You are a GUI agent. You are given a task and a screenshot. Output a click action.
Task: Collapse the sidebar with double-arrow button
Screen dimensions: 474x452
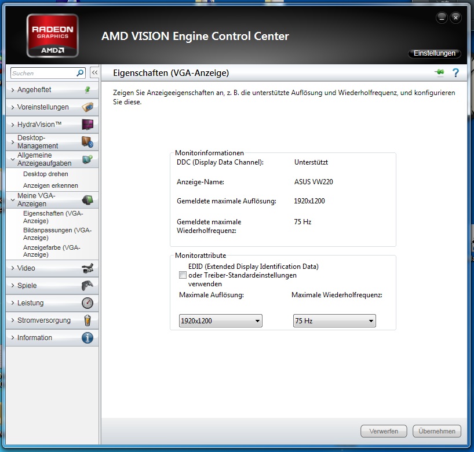(x=94, y=72)
